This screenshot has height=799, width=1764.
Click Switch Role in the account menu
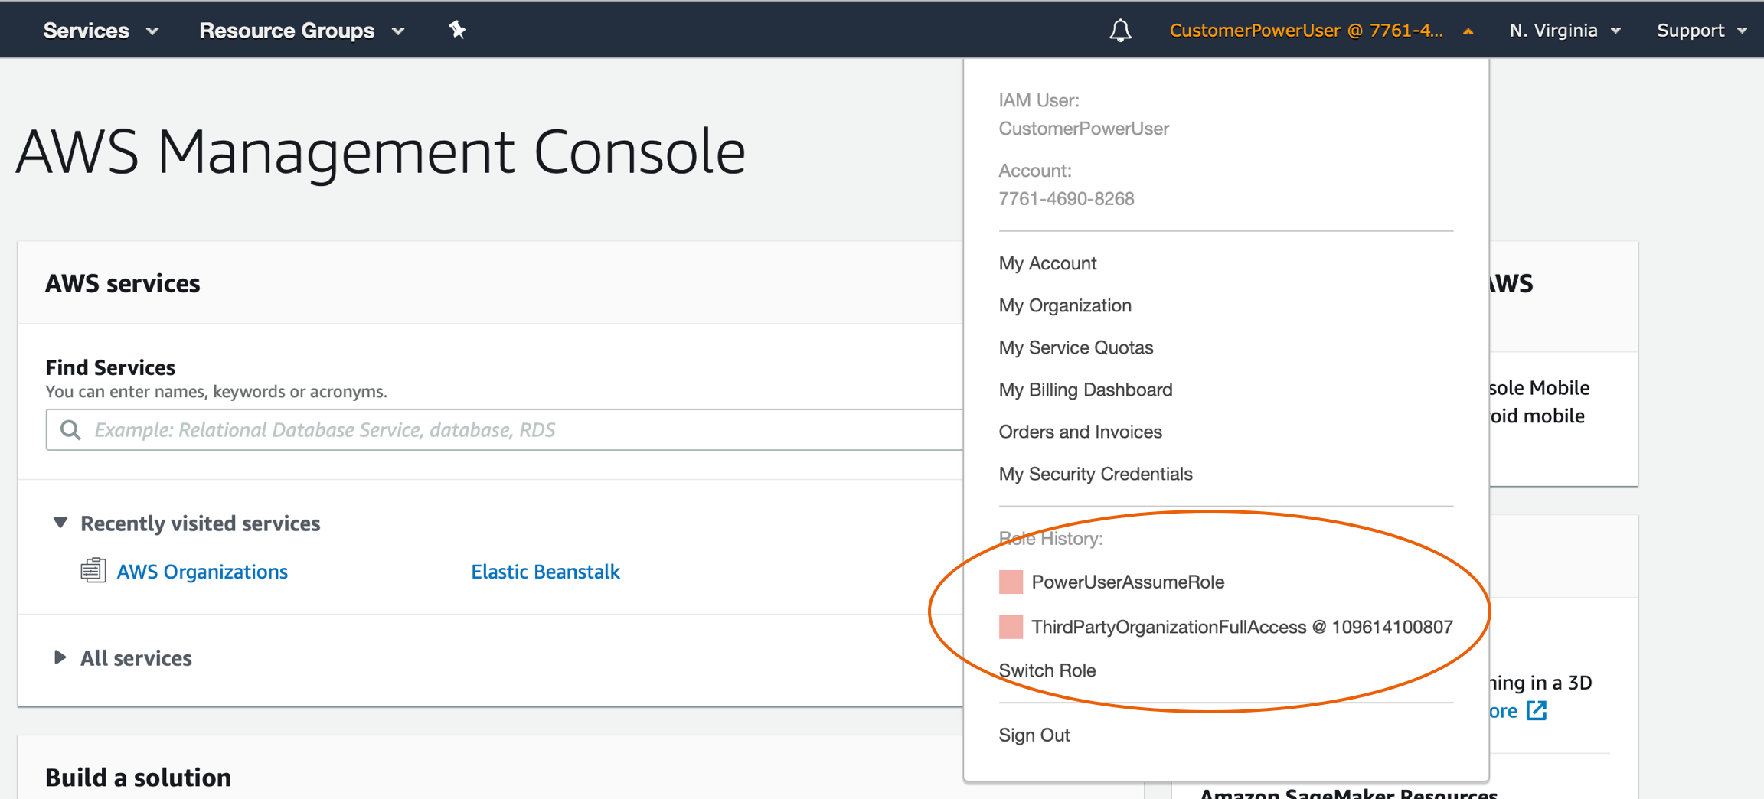coord(1047,670)
